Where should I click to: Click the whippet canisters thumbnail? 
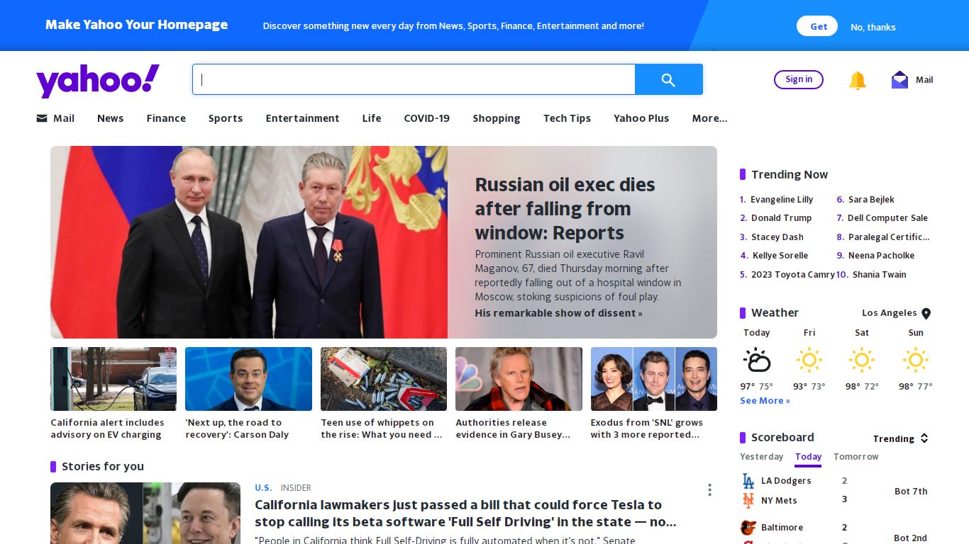(x=384, y=379)
